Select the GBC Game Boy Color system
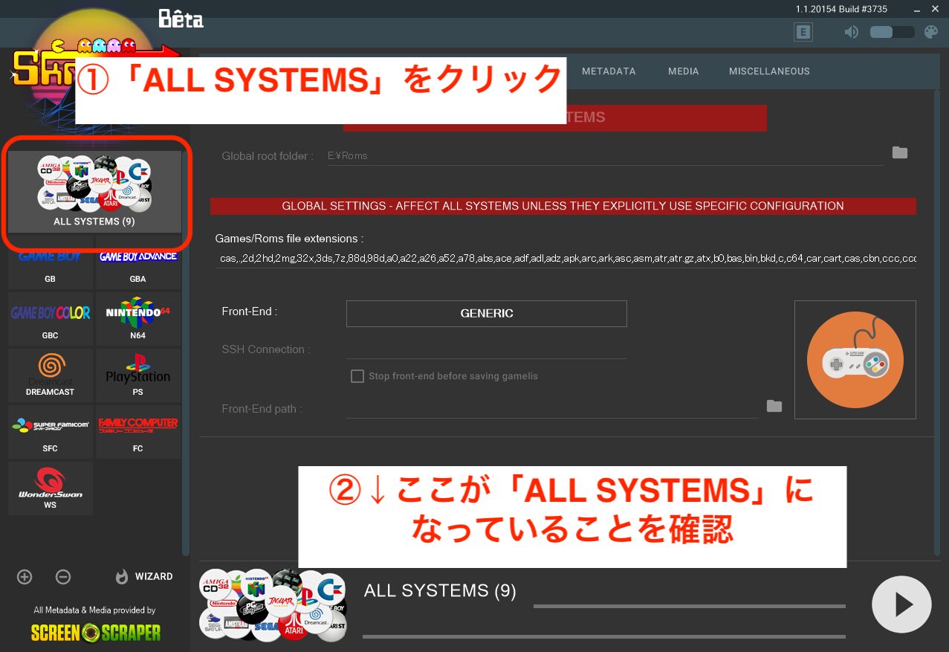 click(x=51, y=318)
